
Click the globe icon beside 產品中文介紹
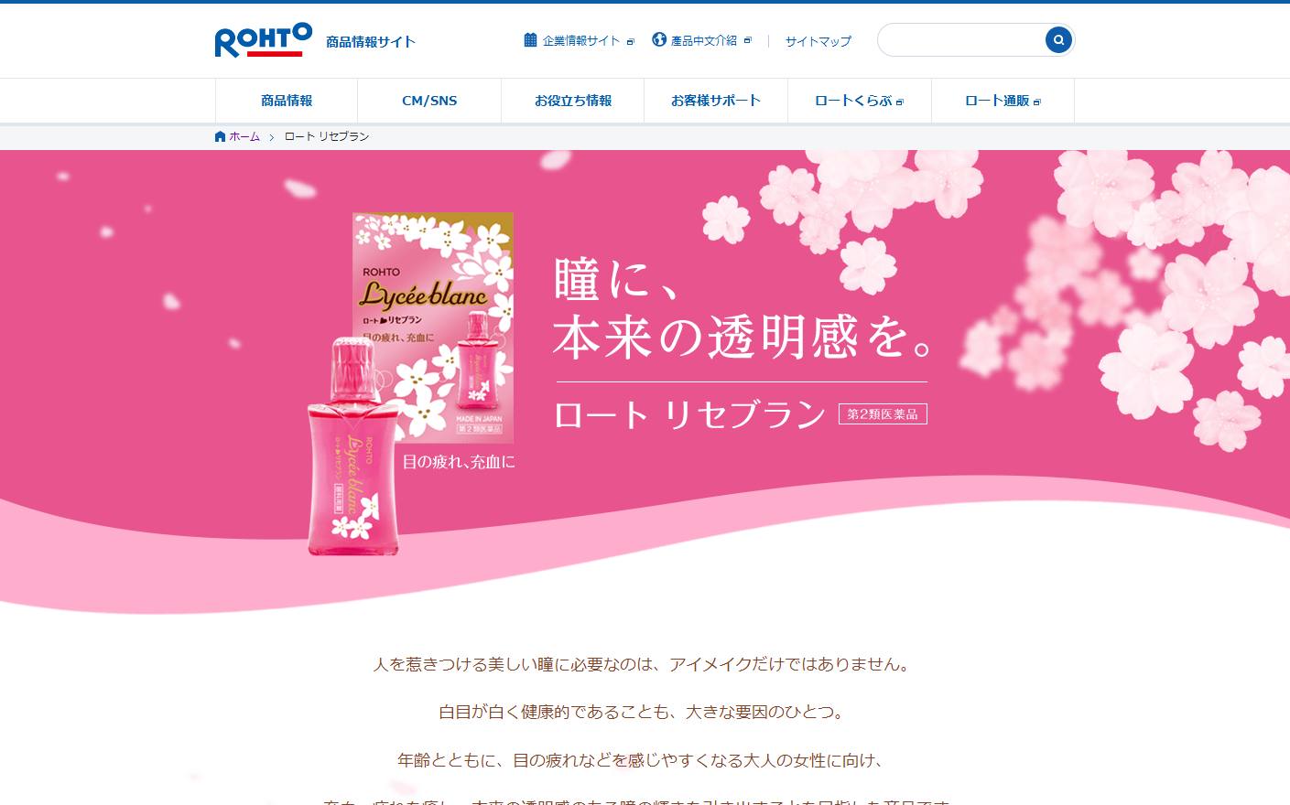pos(659,39)
